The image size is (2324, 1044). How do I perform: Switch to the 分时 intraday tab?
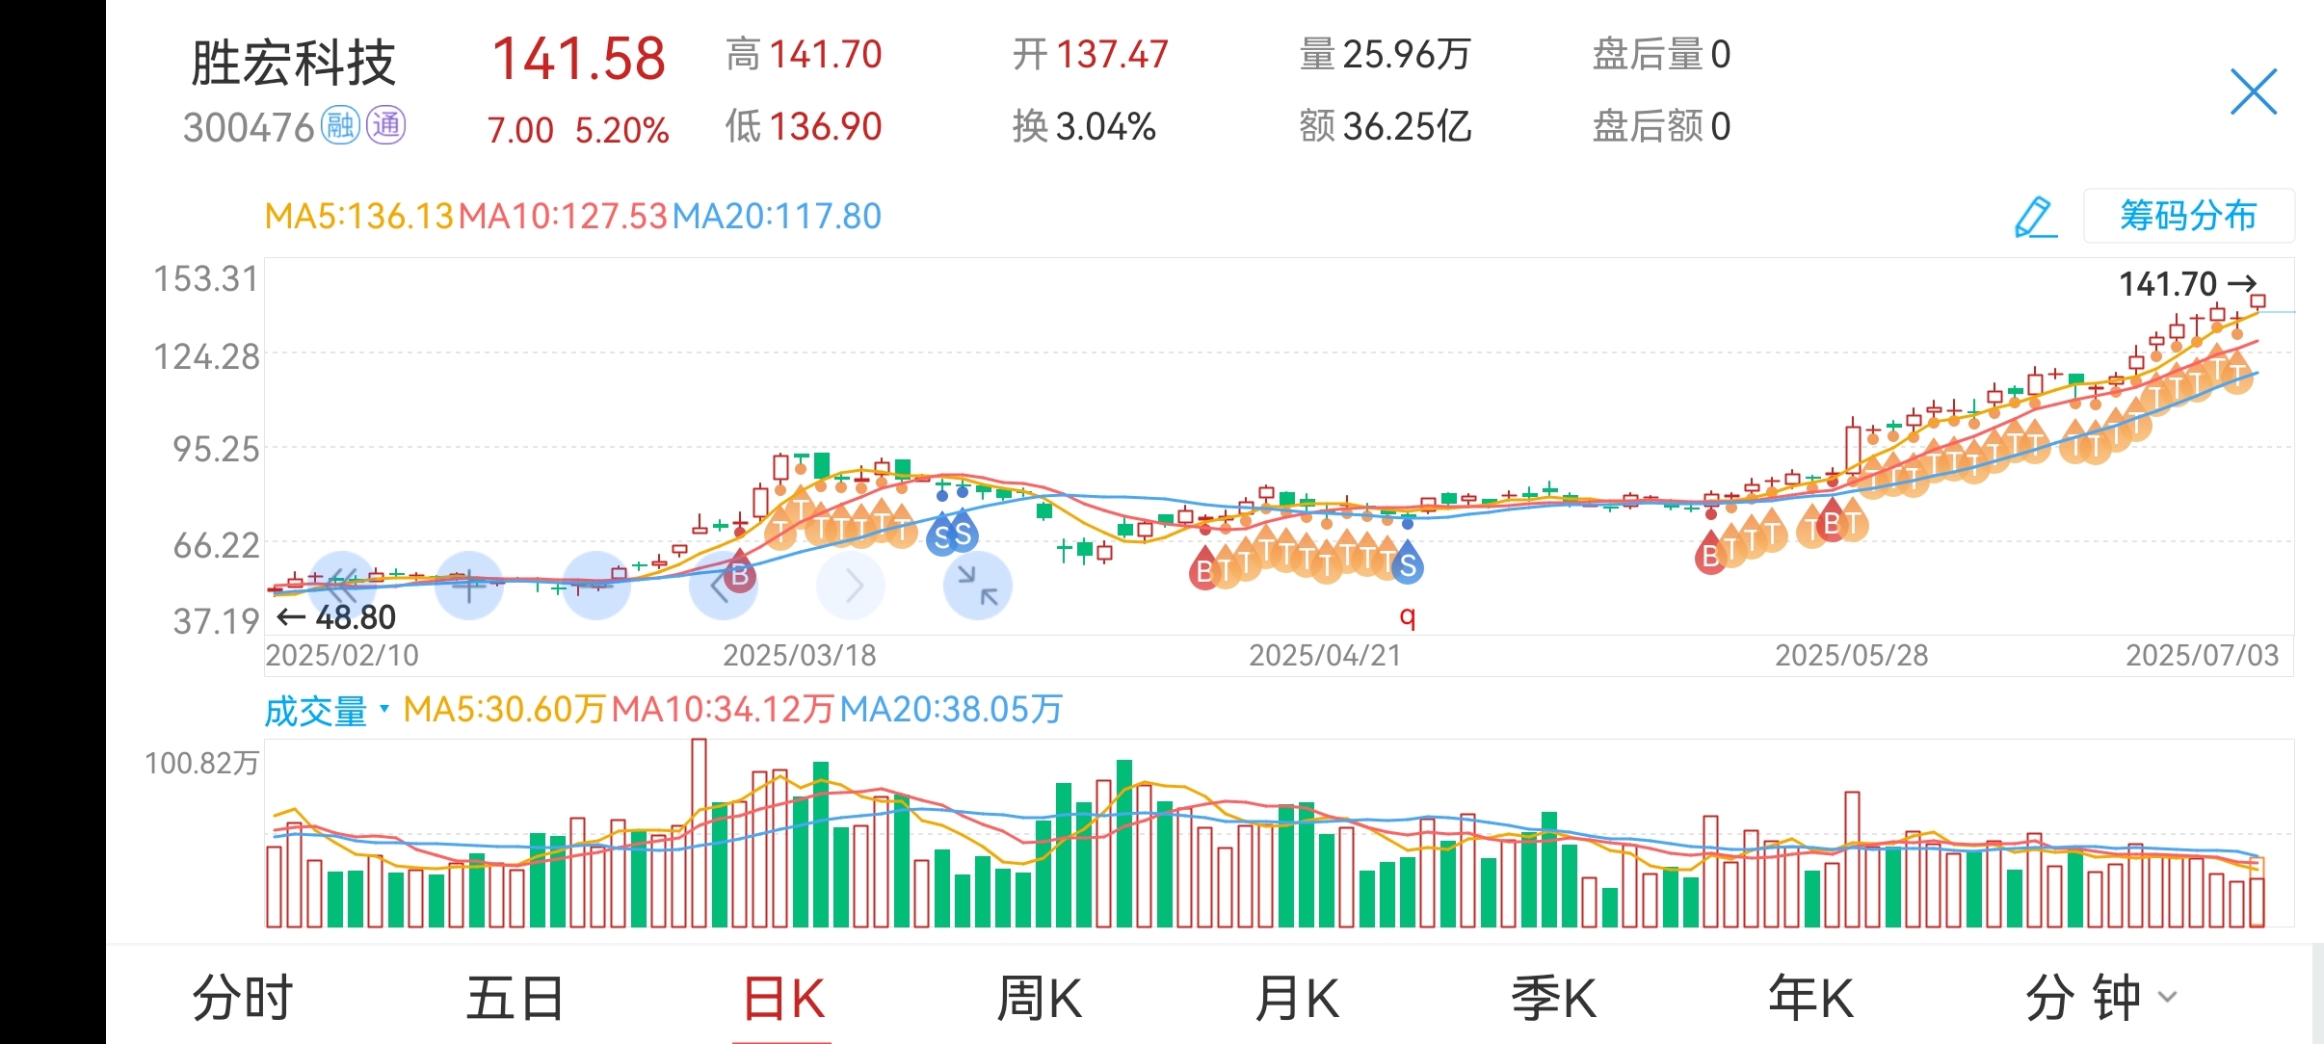243,997
